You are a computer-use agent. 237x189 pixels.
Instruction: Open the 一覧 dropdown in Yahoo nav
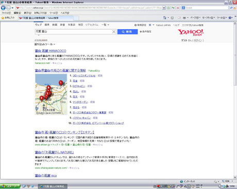[x=105, y=25]
